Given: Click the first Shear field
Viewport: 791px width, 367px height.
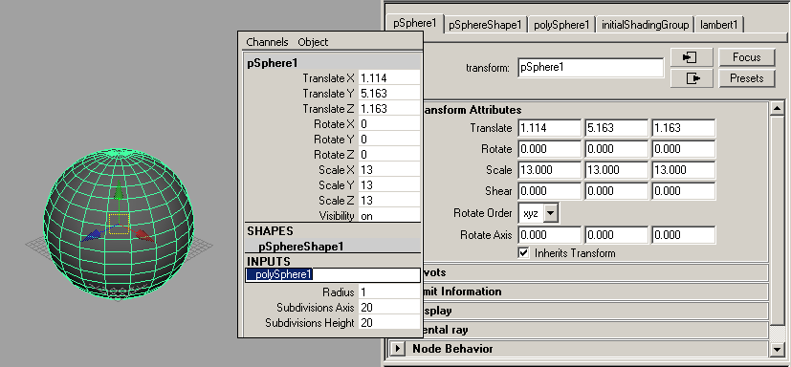Looking at the screenshot, I should coord(549,191).
